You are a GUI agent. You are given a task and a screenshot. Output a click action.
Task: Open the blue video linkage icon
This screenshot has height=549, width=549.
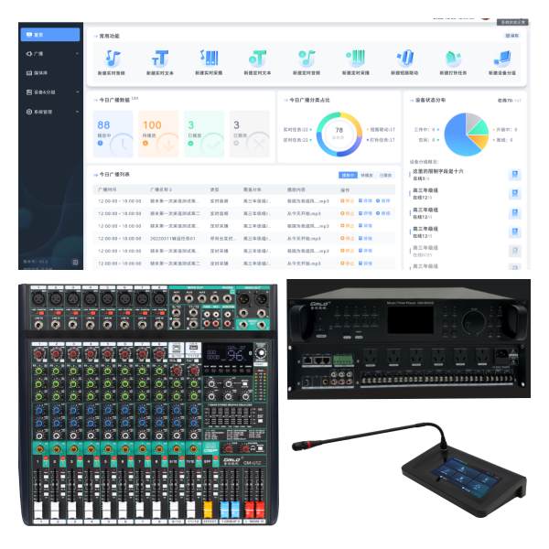pos(404,59)
